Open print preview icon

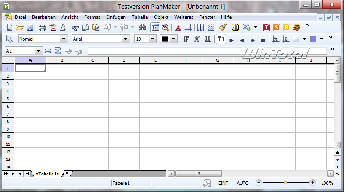(x=63, y=27)
